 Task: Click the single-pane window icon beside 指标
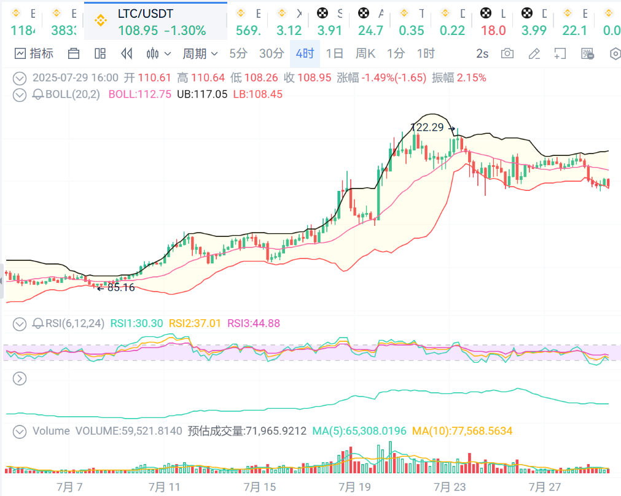pyautogui.click(x=74, y=53)
